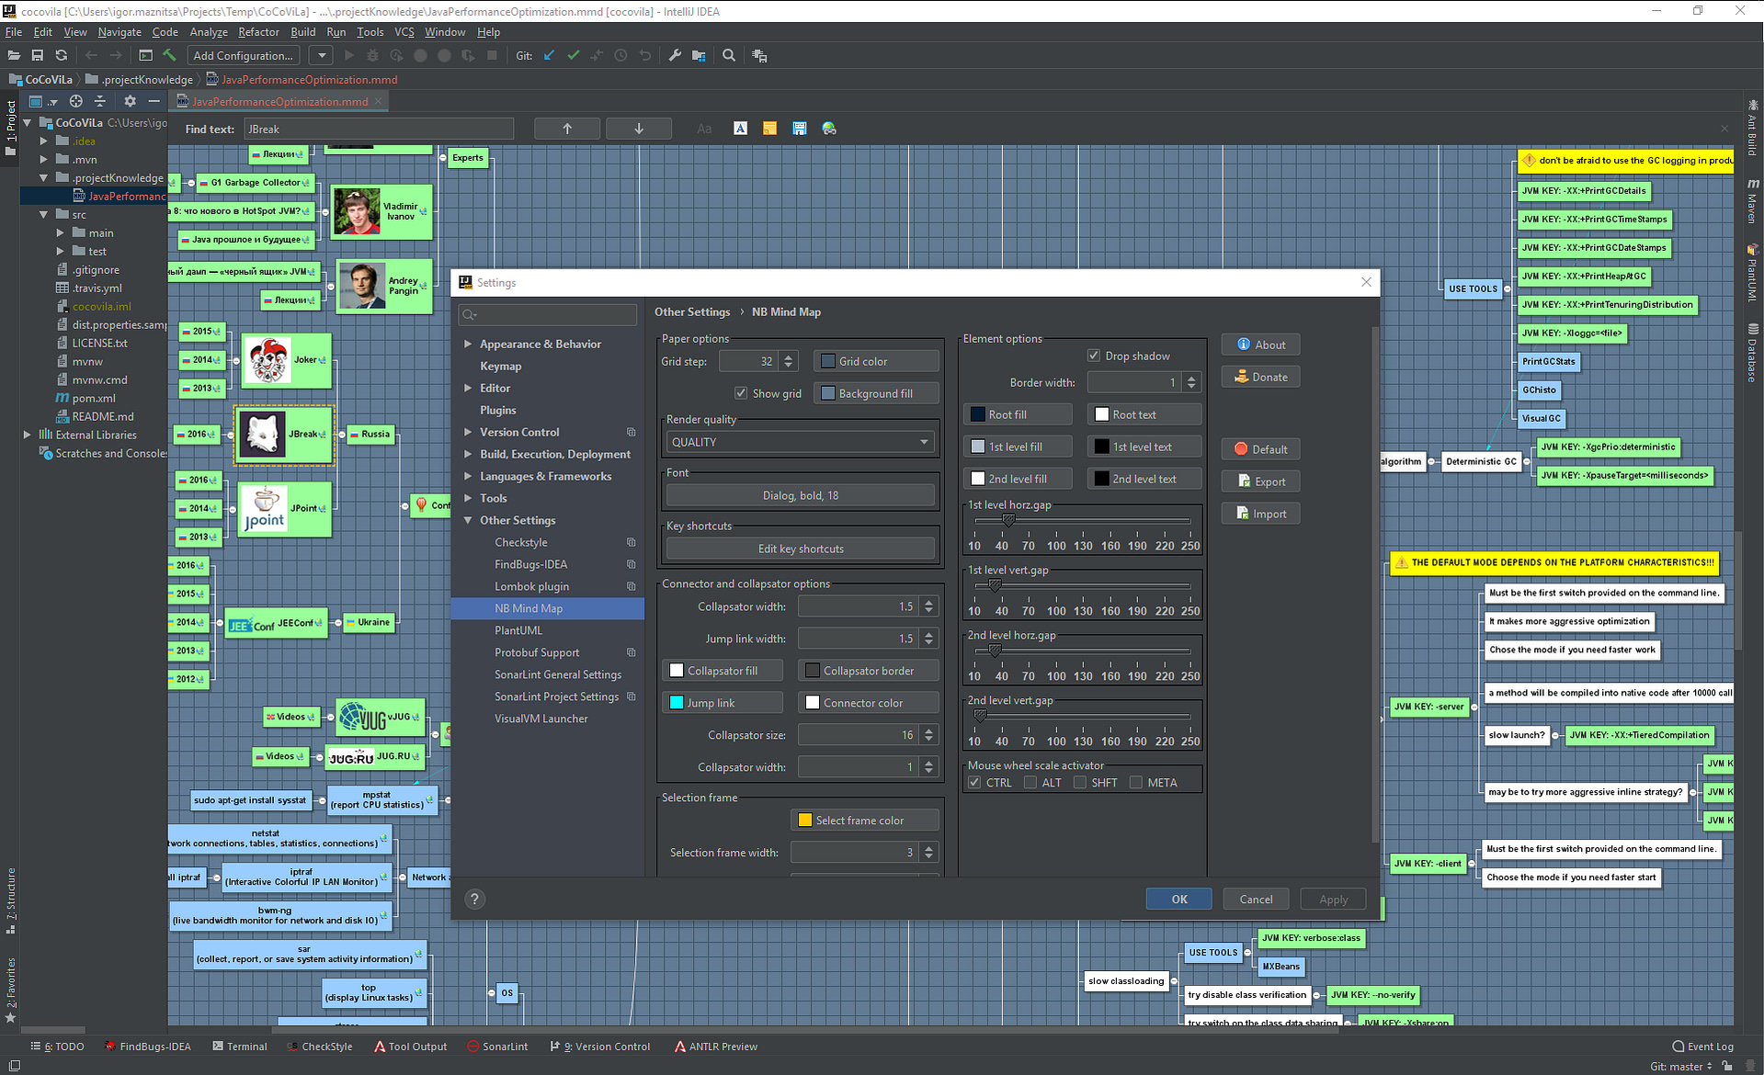This screenshot has width=1764, height=1075.
Task: Click the Git Show History clock icon
Action: (x=620, y=56)
